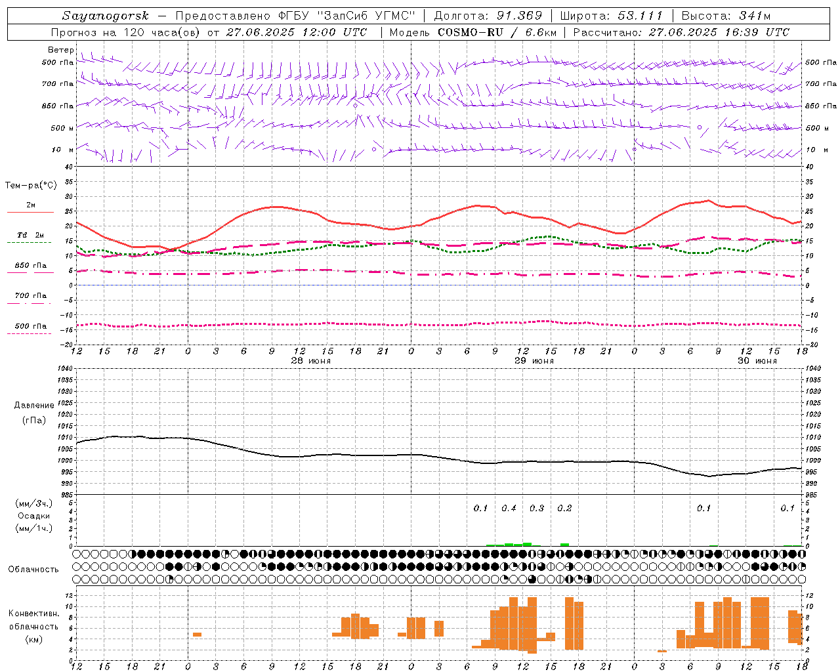
Task: Click the '(мм/3ч.)' precipitation unit label
Action: pyautogui.click(x=33, y=503)
